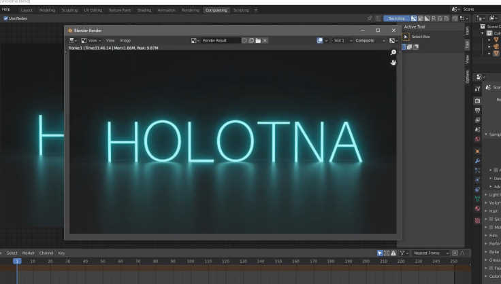Click the render layer icon left of Slot 1
The image size is (501, 284).
click(x=320, y=41)
